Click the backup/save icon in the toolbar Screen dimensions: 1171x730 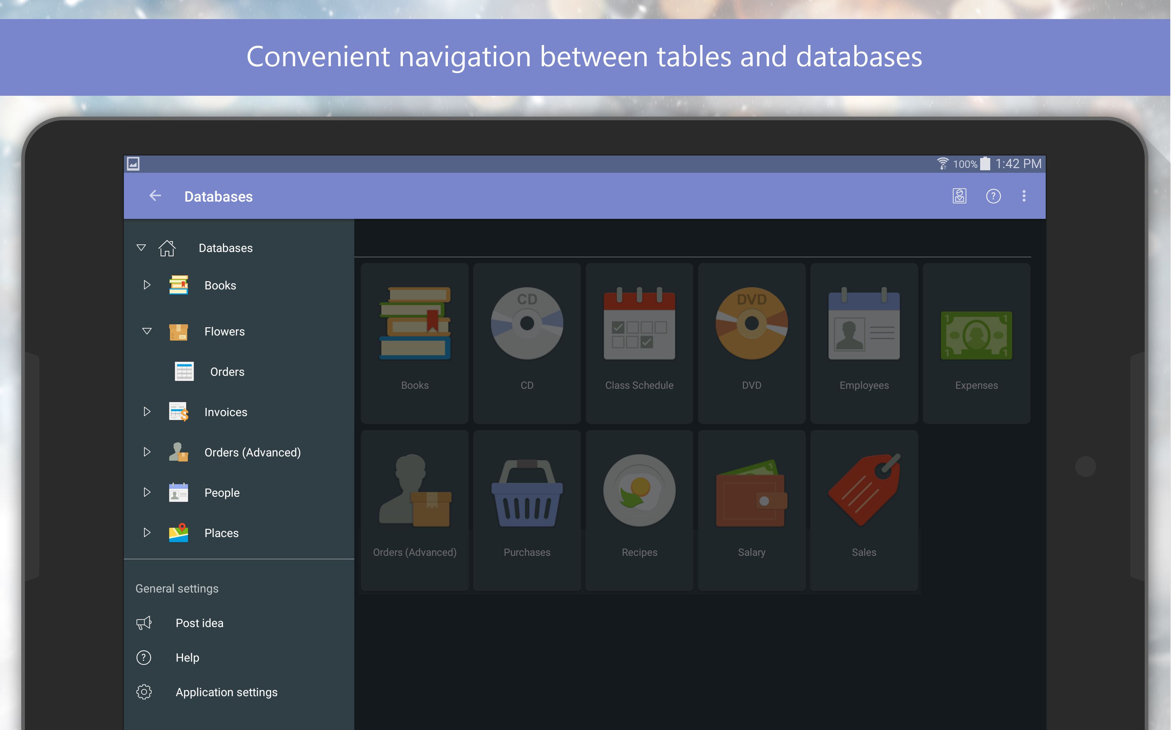(959, 196)
